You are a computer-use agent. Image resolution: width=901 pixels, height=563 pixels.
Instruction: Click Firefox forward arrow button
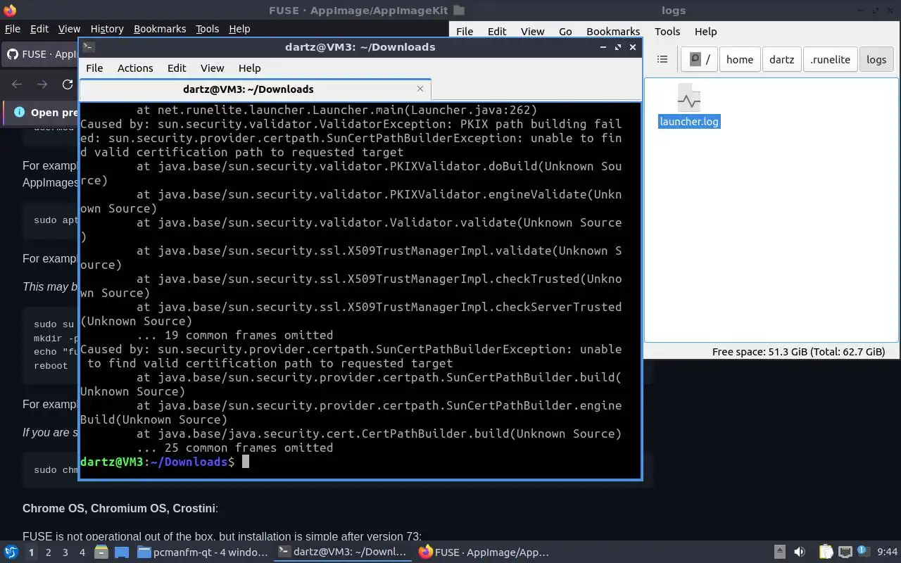(x=42, y=84)
